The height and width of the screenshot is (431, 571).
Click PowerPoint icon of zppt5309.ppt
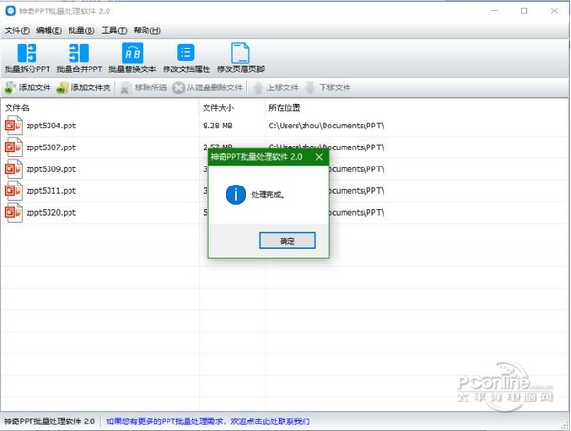[x=13, y=169]
